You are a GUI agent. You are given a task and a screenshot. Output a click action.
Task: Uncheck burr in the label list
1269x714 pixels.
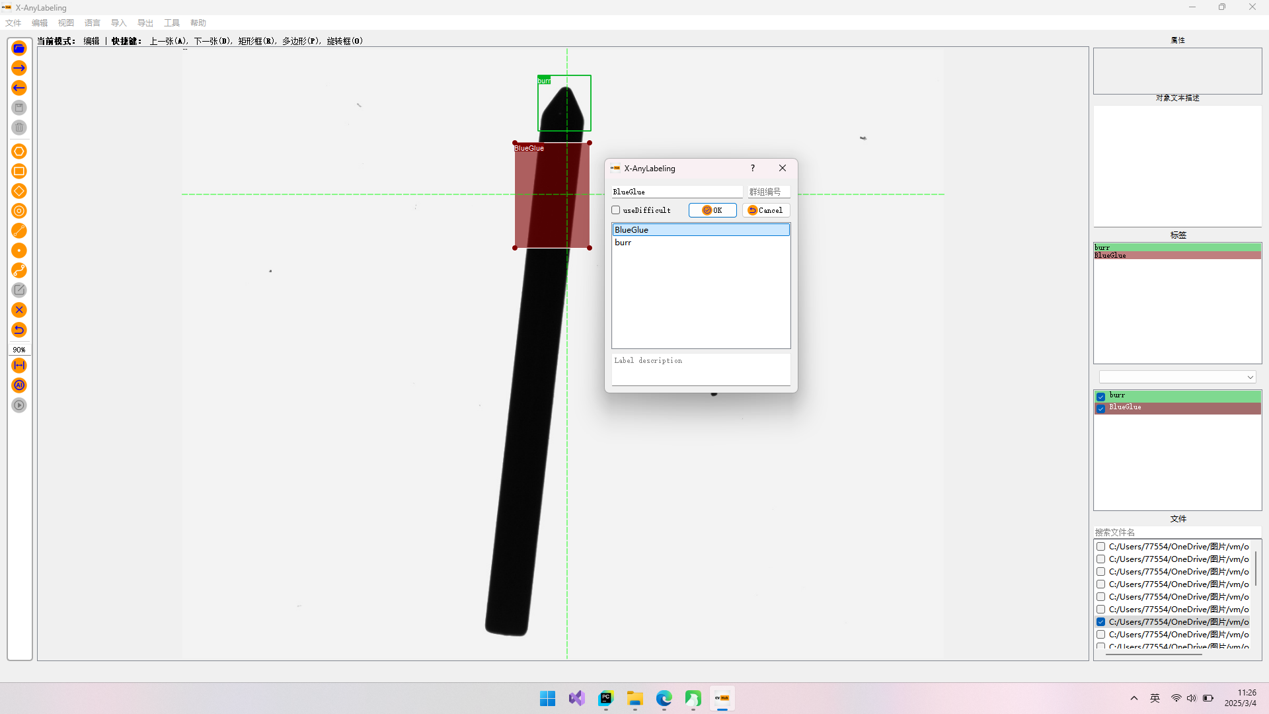tap(1101, 397)
